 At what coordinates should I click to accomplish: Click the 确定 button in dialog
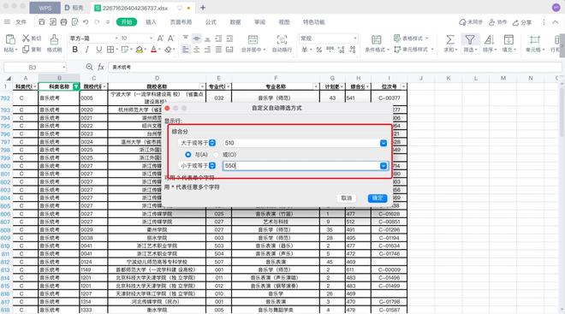click(x=378, y=198)
